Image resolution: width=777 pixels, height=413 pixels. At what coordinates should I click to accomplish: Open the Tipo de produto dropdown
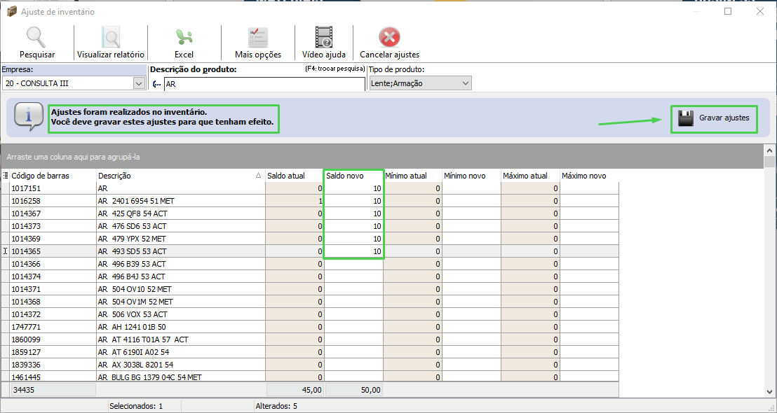tap(466, 83)
